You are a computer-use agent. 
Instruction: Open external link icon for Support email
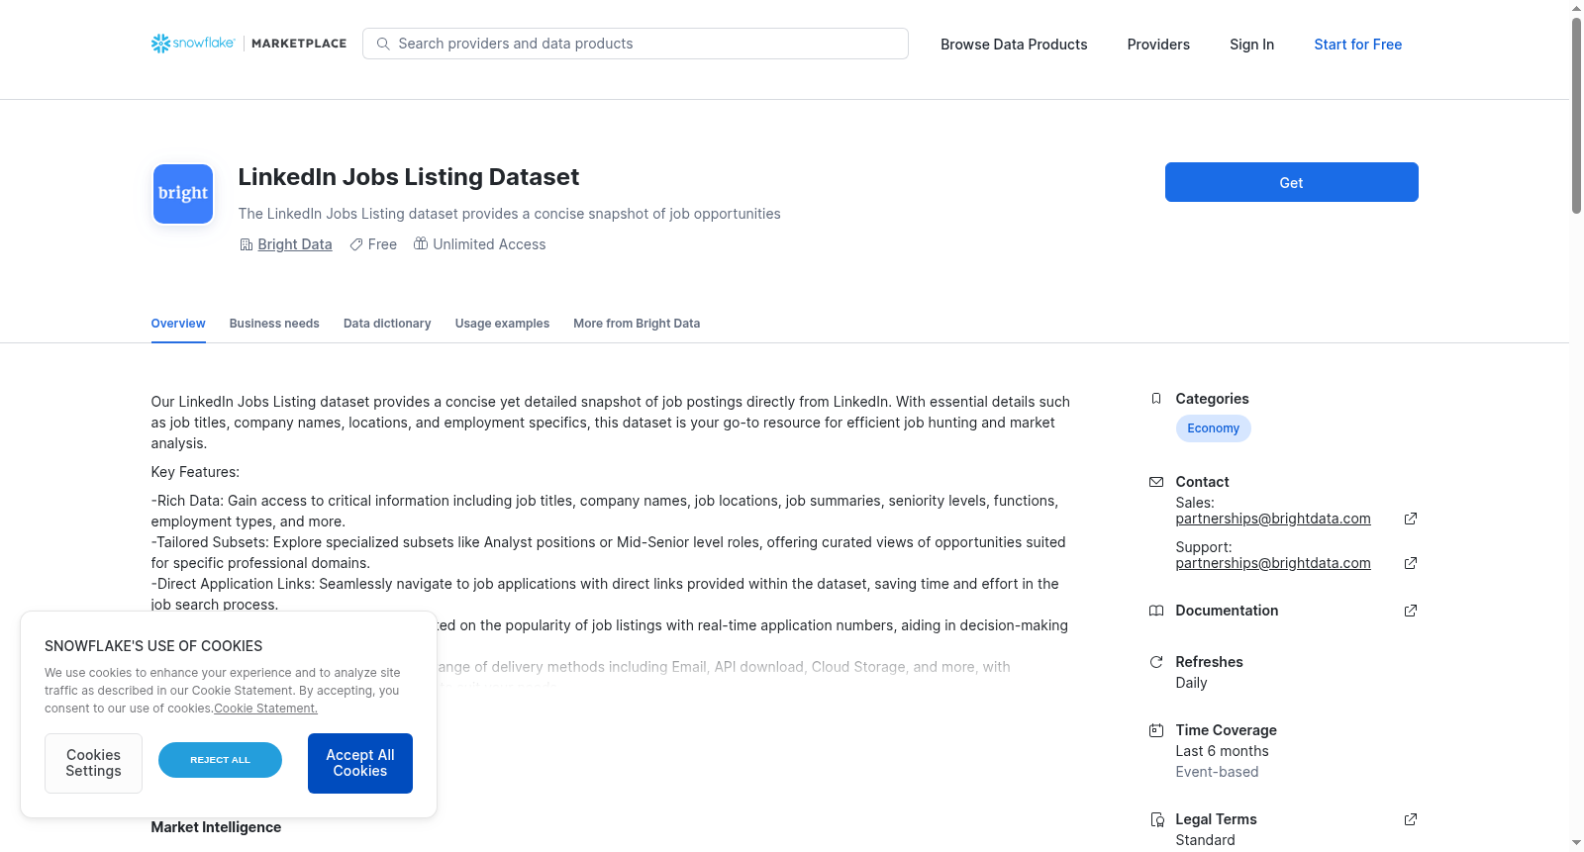tap(1411, 563)
